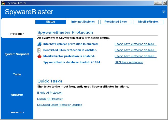Open System Snapshot section
The image size is (168, 120).
pos(17,54)
